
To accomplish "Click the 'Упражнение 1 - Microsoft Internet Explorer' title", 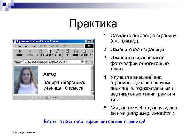I will pyautogui.click(x=37, y=41).
